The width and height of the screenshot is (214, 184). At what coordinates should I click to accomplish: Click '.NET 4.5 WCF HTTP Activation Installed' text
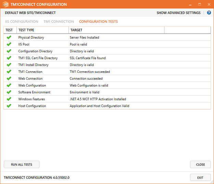pyautogui.click(x=98, y=99)
